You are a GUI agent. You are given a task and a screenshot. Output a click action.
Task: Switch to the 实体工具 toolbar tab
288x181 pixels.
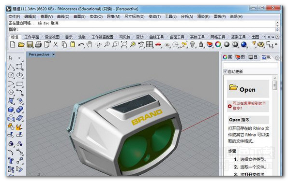pos(197,37)
